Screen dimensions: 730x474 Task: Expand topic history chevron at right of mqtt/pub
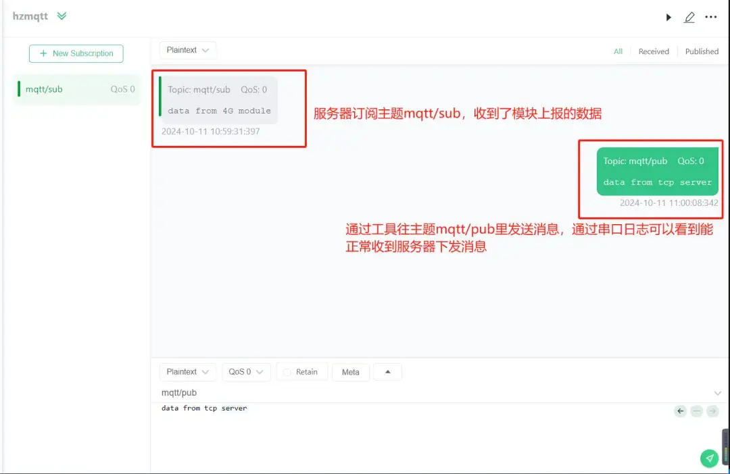tap(717, 394)
